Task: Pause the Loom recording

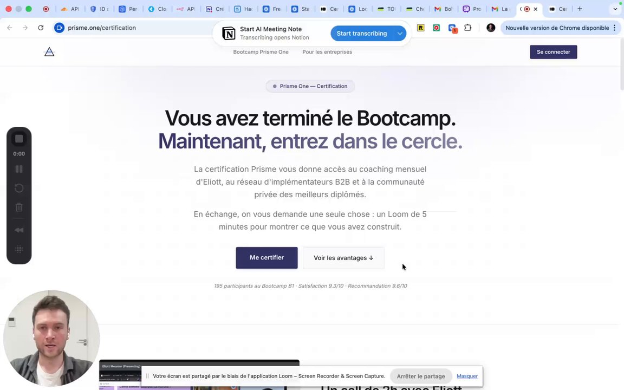Action: click(19, 169)
